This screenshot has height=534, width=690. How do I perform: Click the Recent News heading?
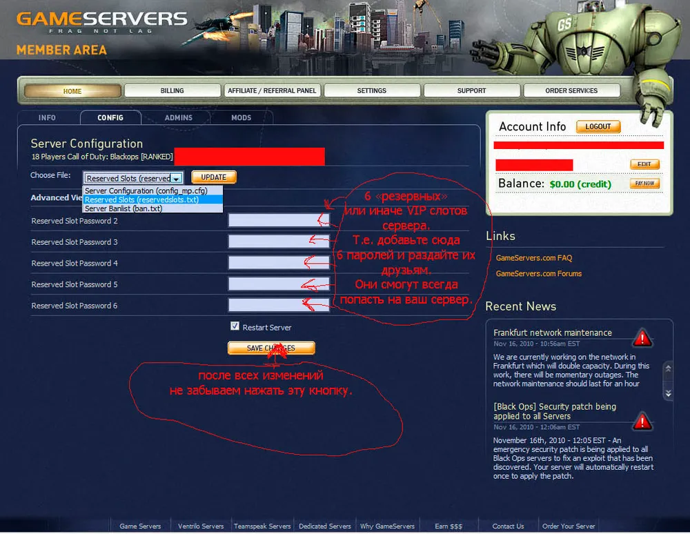click(520, 306)
